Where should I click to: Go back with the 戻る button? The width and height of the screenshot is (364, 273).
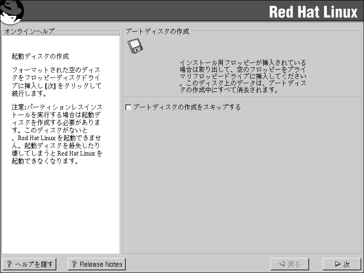click(x=289, y=264)
